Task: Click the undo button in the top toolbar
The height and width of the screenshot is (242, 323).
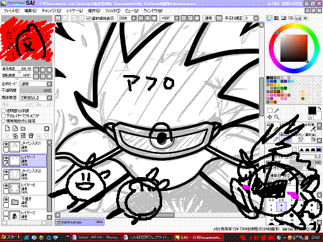Action: pyautogui.click(x=58, y=18)
